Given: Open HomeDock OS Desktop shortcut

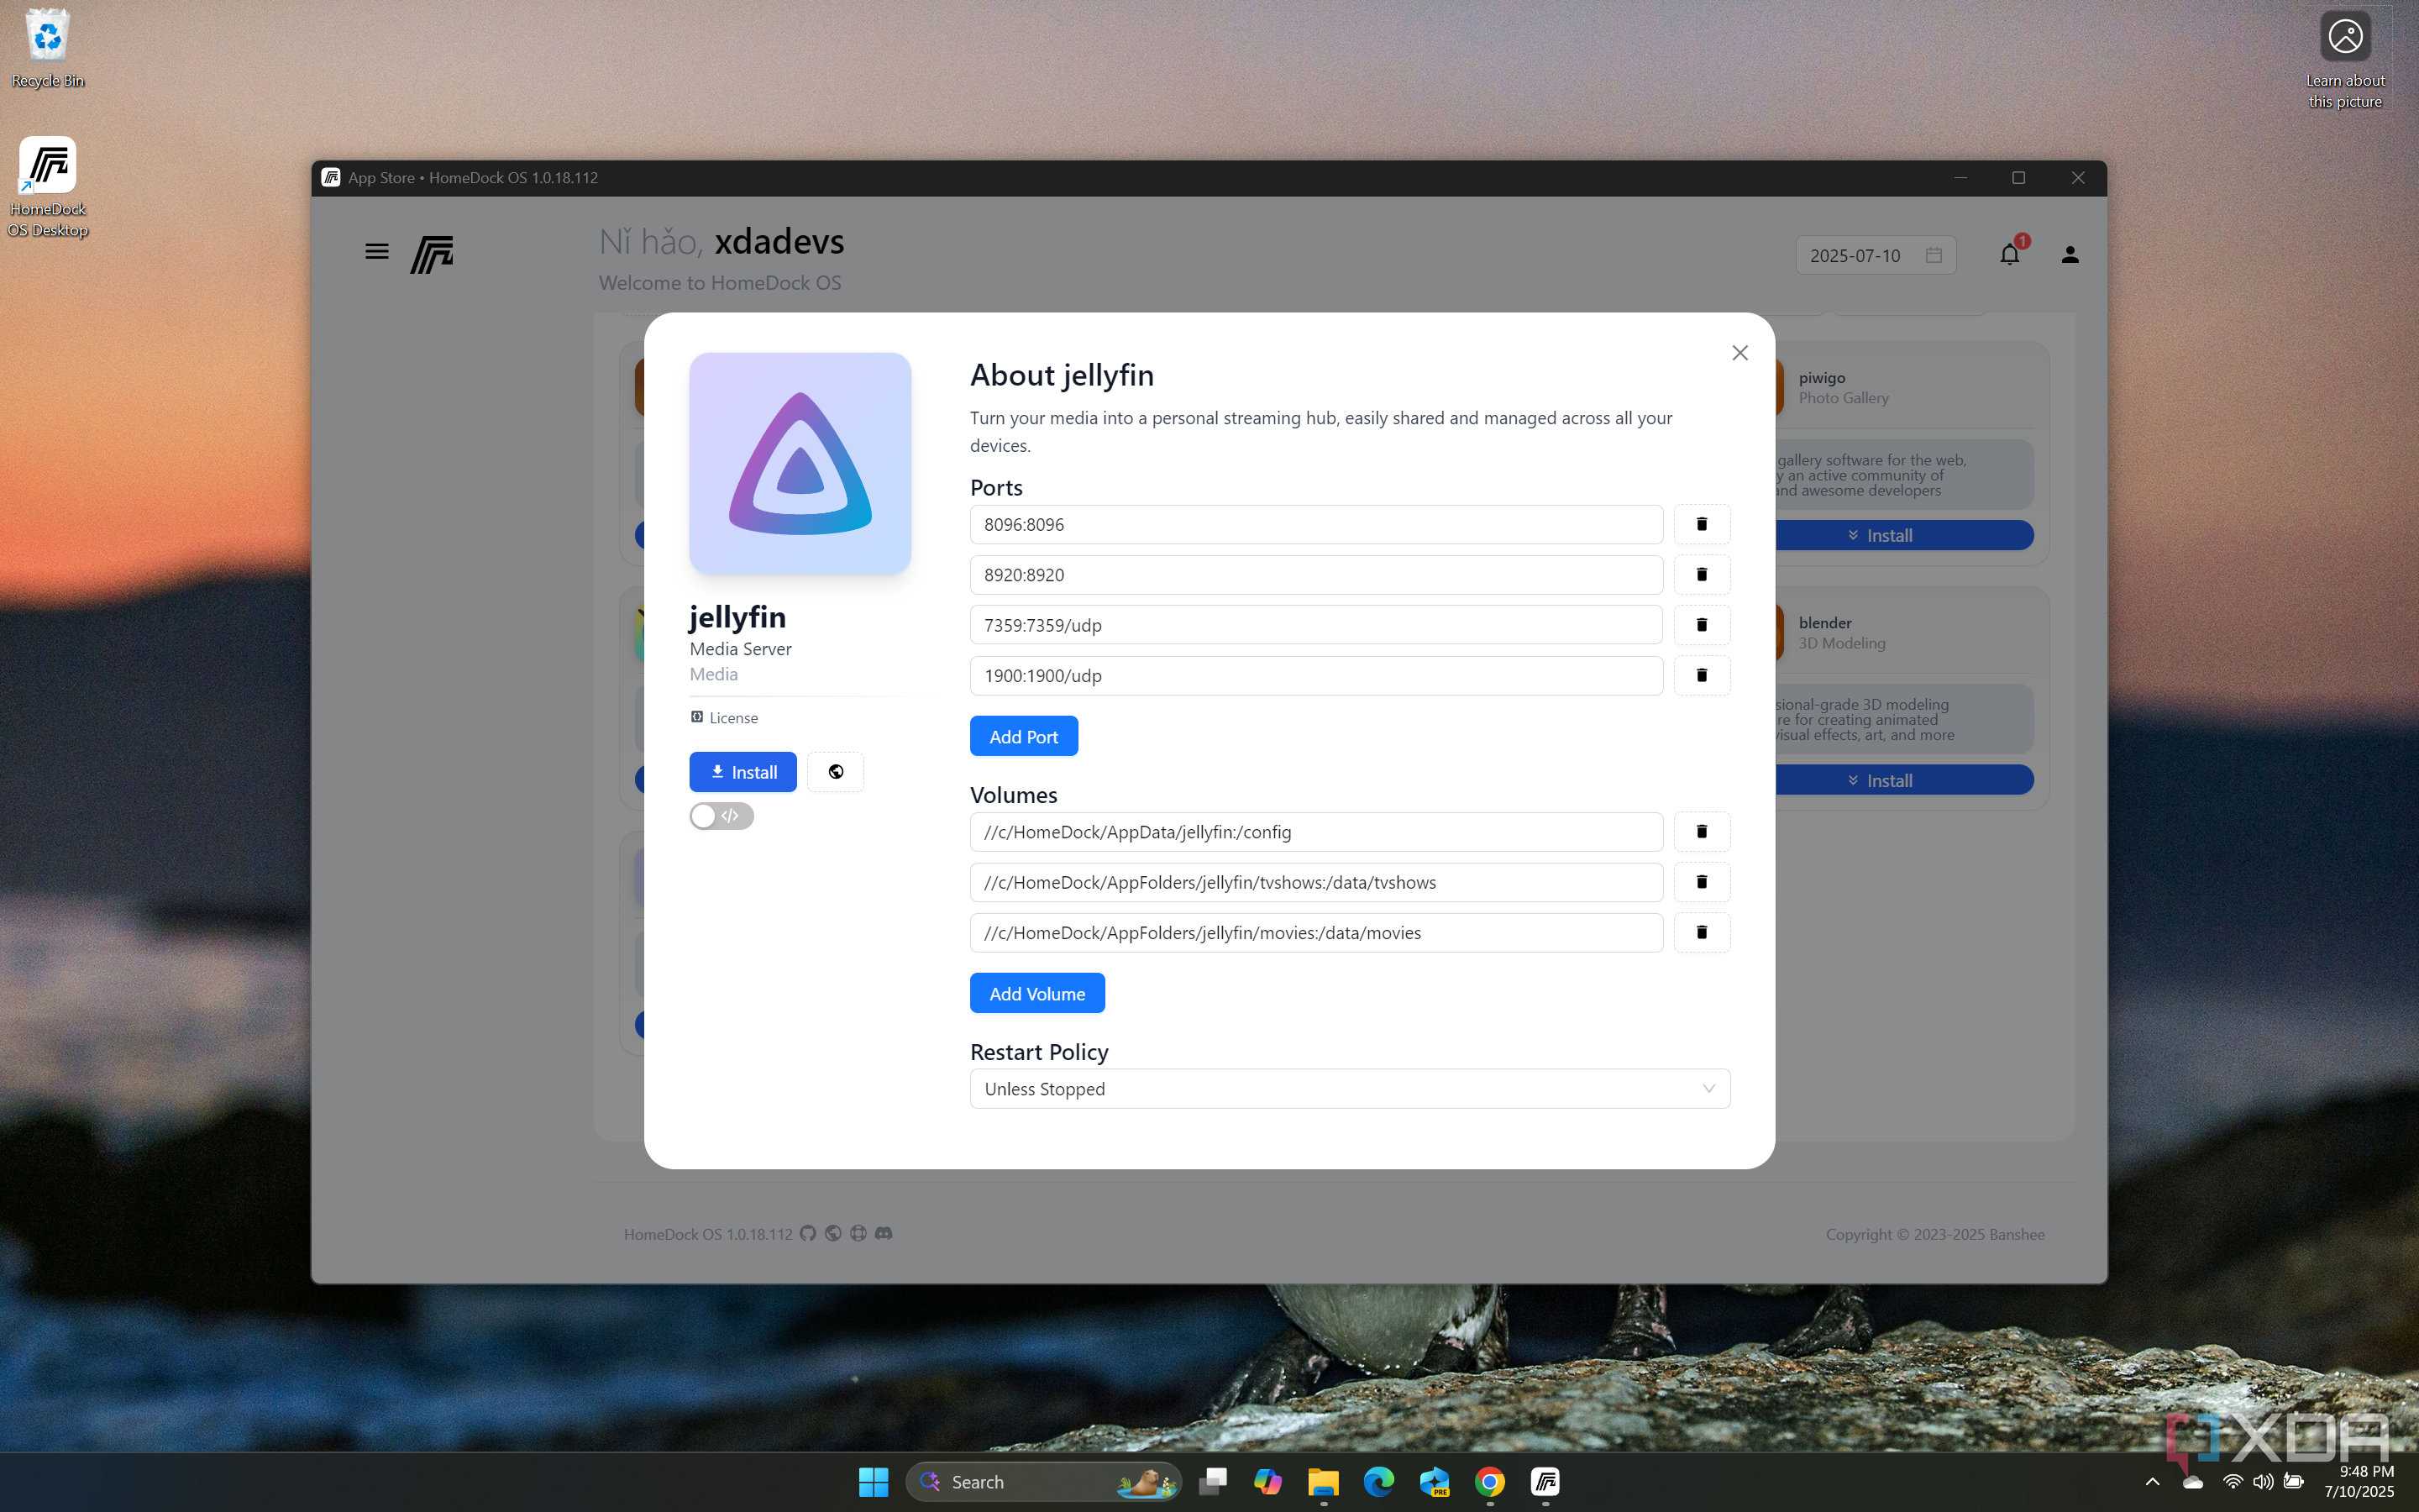Looking at the screenshot, I should [47, 187].
